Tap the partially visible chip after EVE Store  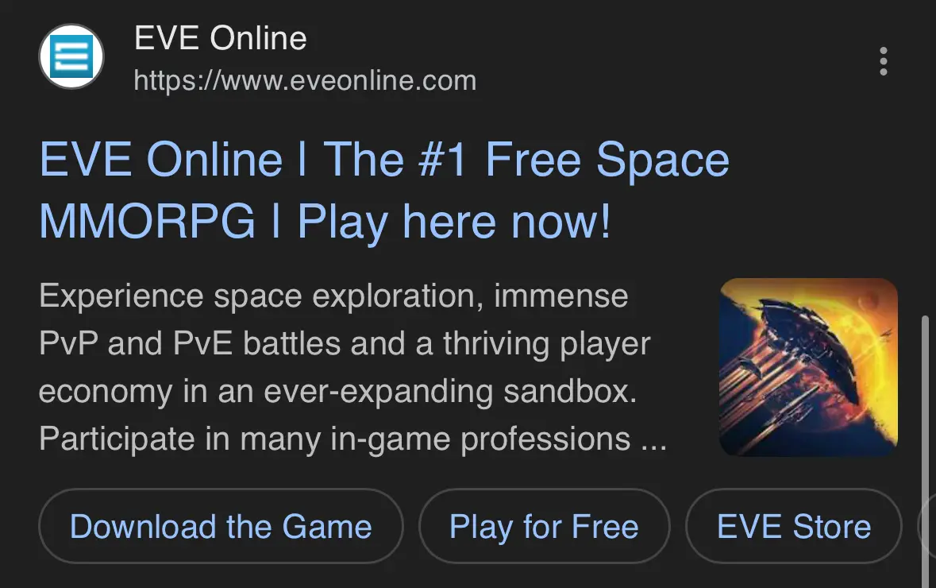tap(927, 526)
